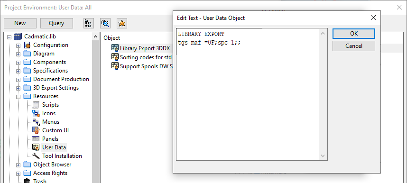407x183 pixels.
Task: Click tree panel scroll up arrow
Action: coord(95,37)
